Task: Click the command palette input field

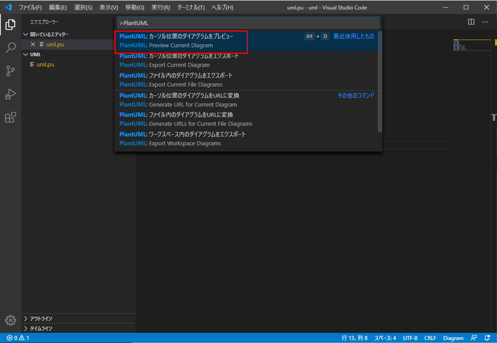Action: click(x=248, y=23)
